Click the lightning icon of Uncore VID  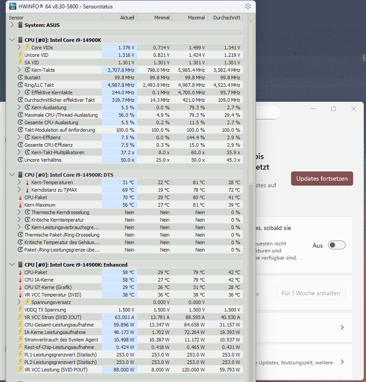pos(20,55)
